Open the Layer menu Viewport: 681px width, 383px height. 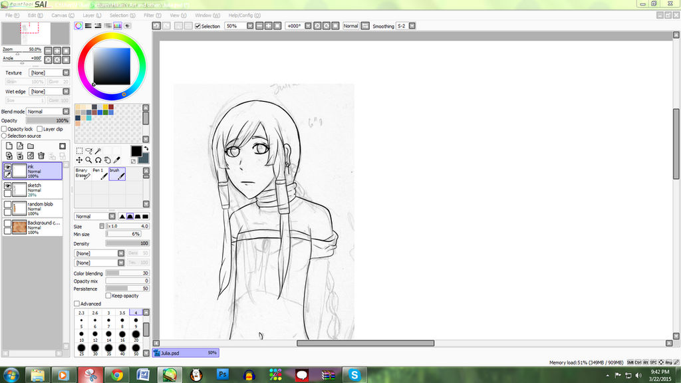(x=92, y=15)
